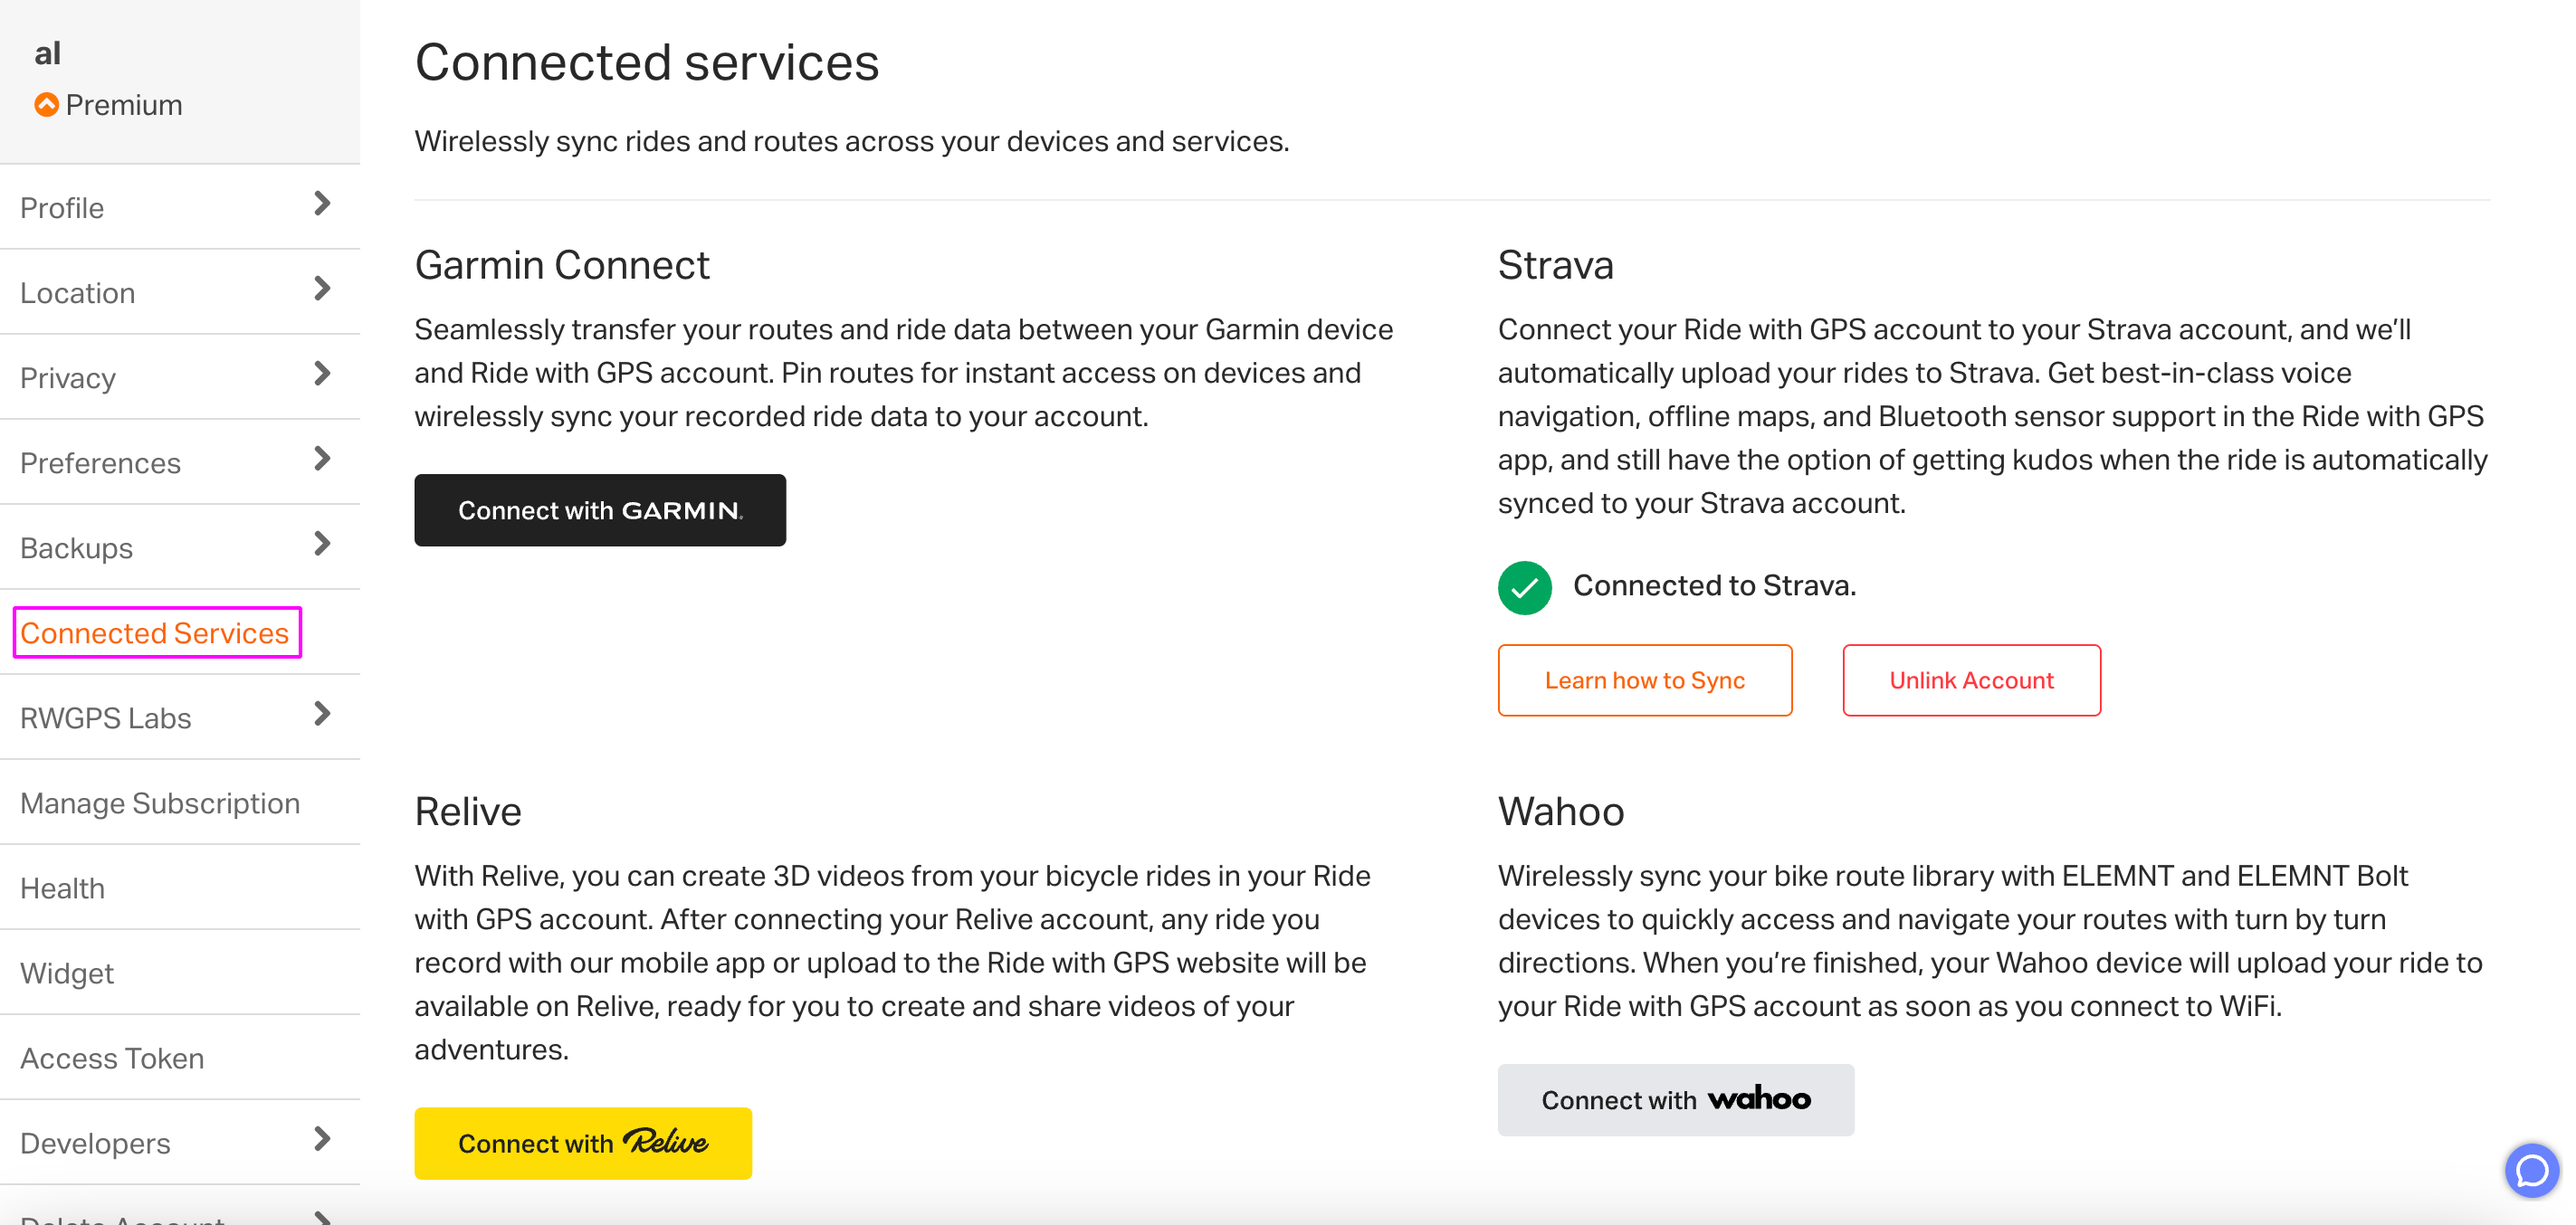Click the green Strava connected checkmark icon
This screenshot has height=1225, width=2576.
click(1524, 587)
